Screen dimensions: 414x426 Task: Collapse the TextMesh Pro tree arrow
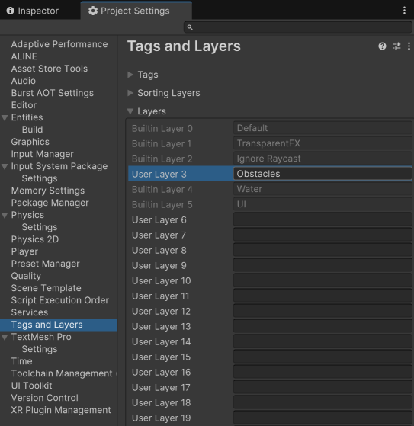[x=5, y=337]
